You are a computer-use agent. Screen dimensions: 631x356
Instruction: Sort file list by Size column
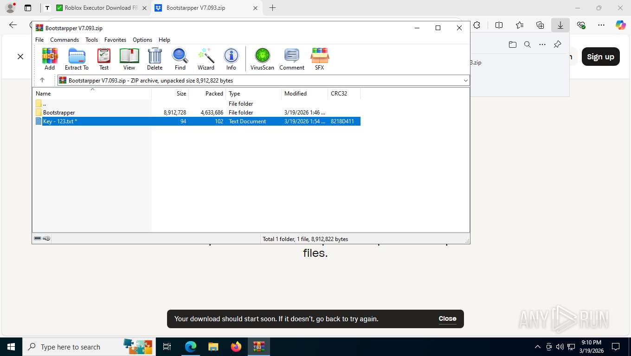coord(170,93)
